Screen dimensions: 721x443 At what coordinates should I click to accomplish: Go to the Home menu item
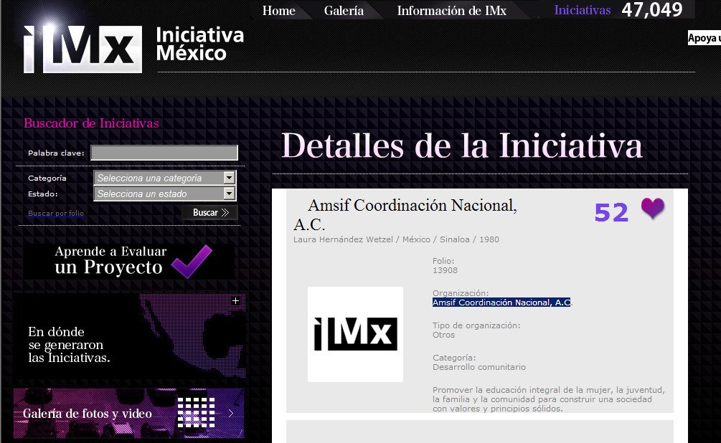(278, 11)
